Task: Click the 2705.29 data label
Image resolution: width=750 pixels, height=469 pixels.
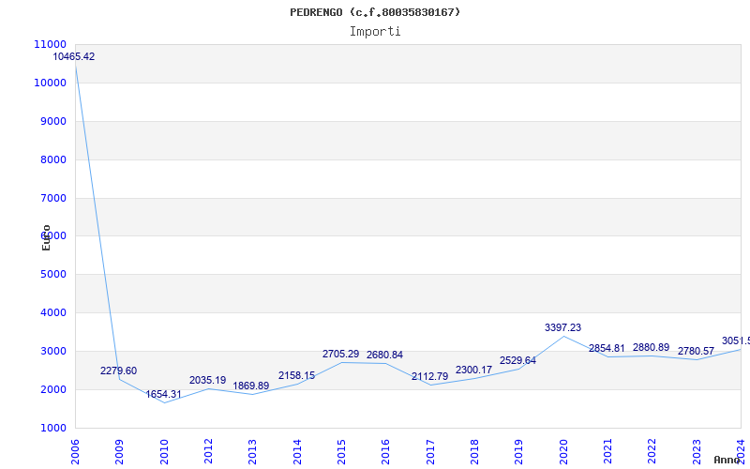Action: [x=340, y=355]
